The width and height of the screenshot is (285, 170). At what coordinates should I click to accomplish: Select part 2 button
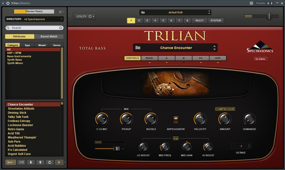[139, 20]
